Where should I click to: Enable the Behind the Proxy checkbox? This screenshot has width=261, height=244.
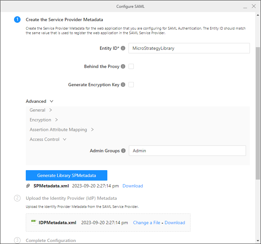(x=131, y=66)
